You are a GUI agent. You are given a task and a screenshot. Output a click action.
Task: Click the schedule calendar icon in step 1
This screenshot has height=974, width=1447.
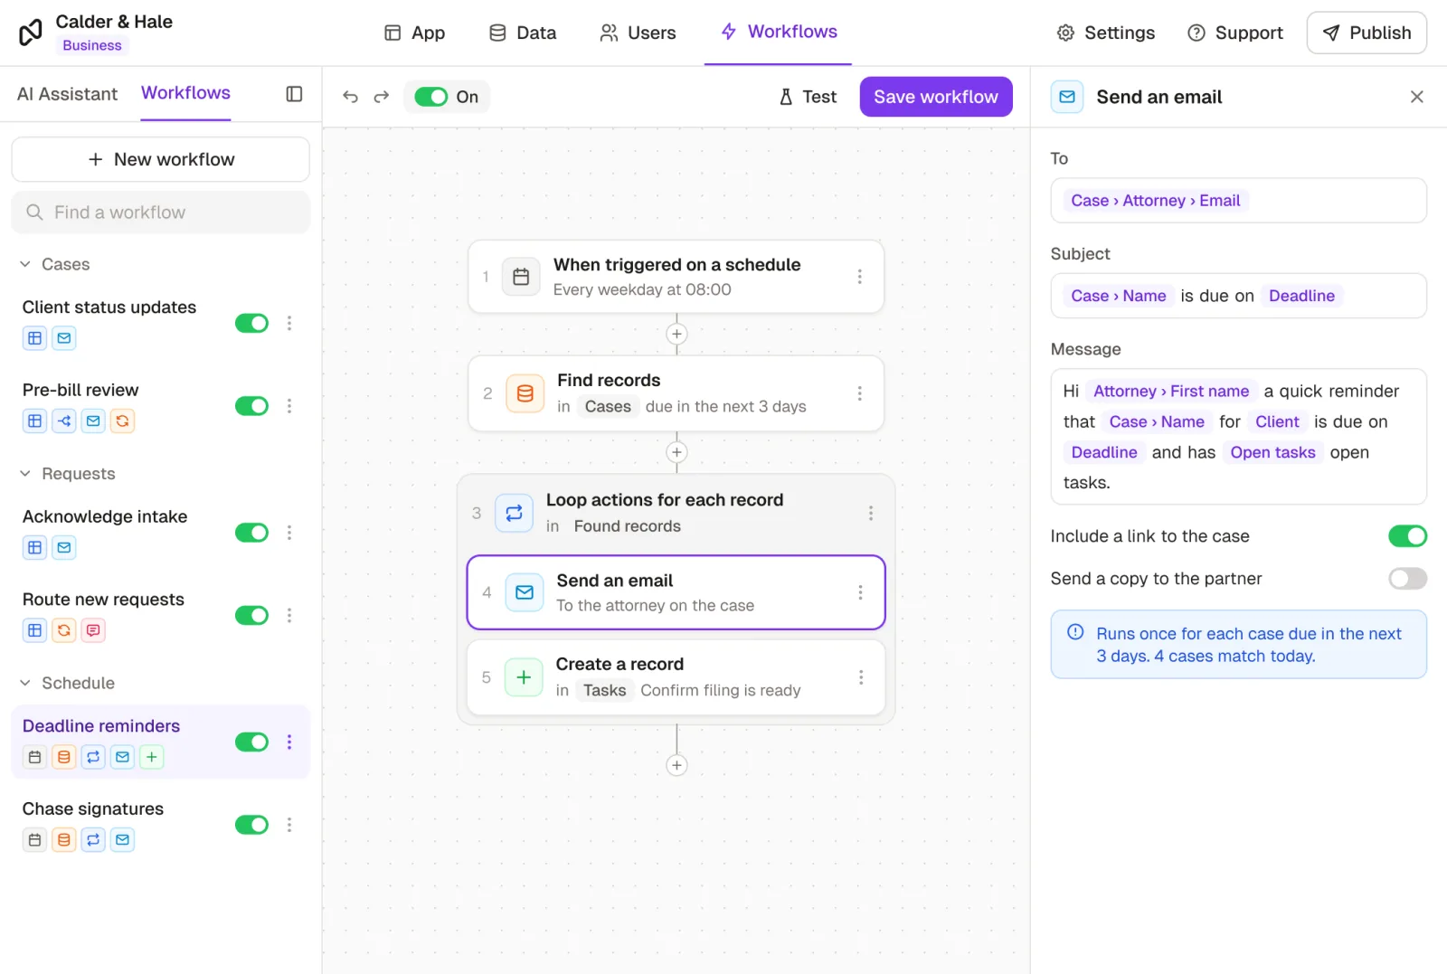pos(521,277)
